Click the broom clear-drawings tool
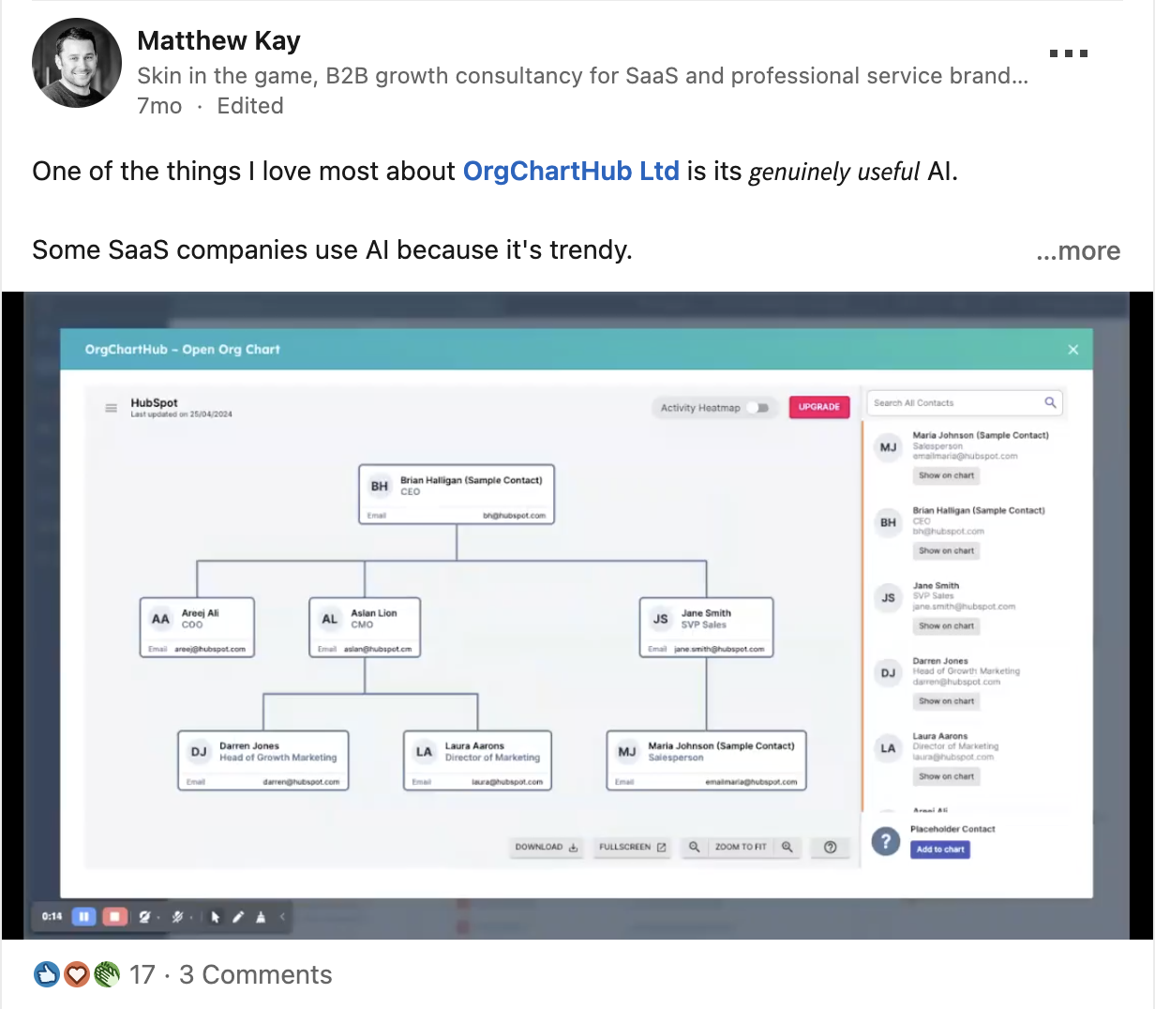Image resolution: width=1155 pixels, height=1009 pixels. click(261, 917)
